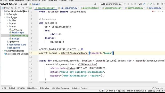Hide the Project panel with minus icon
The image size is (165, 93).
[27, 8]
